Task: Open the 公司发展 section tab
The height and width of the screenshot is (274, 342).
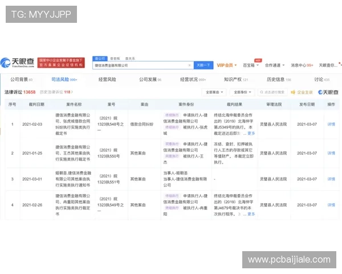Action: point(150,79)
